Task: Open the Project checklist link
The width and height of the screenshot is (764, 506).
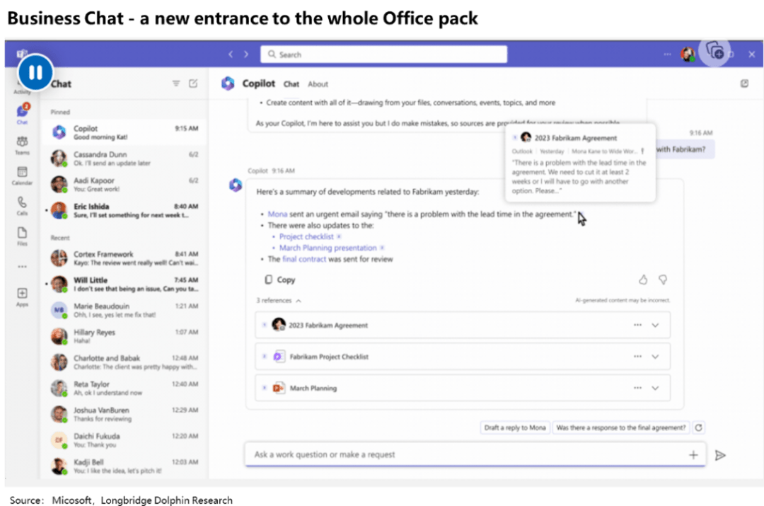Action: coord(306,236)
